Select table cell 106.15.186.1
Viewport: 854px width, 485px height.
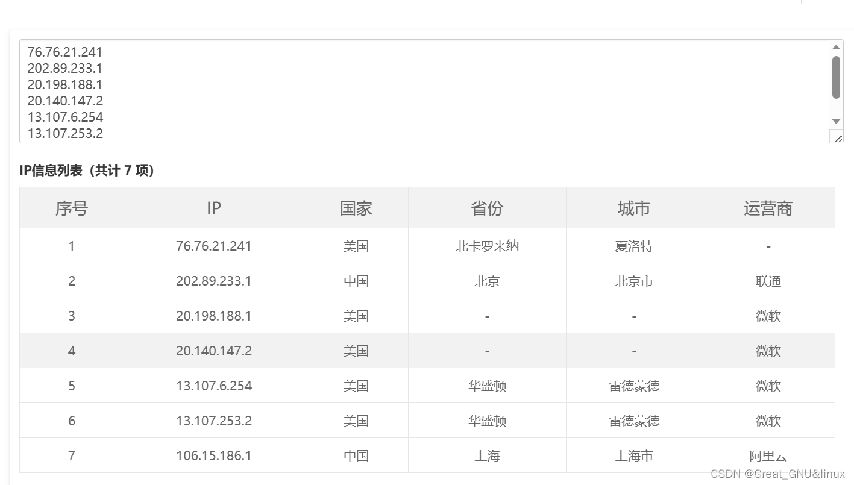point(214,455)
